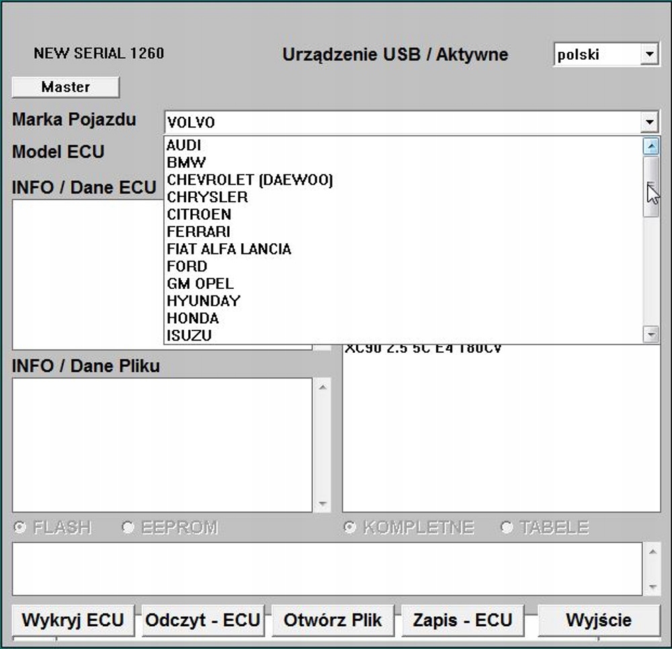
Task: Choose the KOMPLETNE radio option
Action: (x=349, y=527)
